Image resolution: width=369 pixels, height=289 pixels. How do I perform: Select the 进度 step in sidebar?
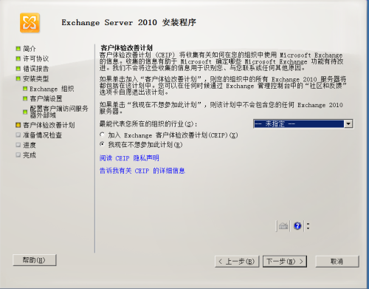(26, 145)
